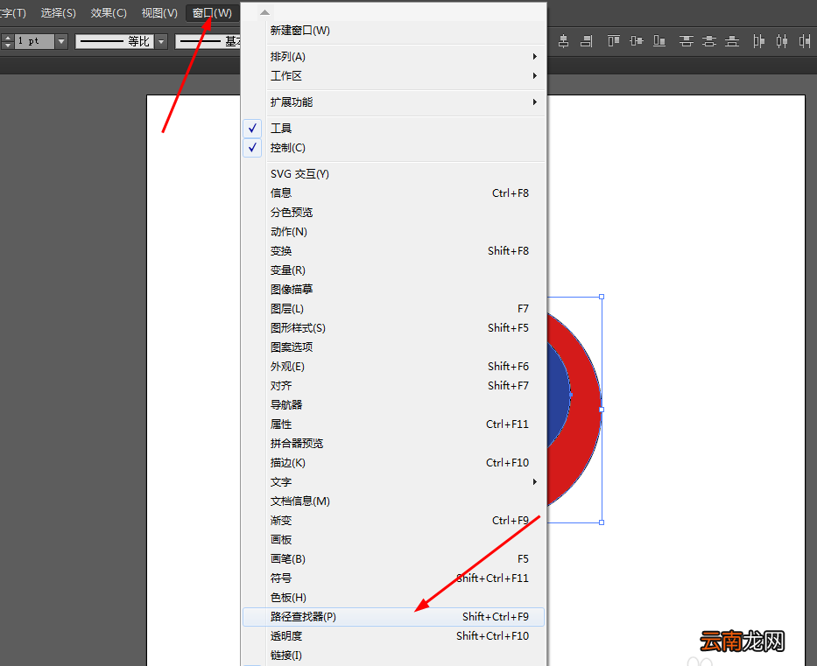Click horizontal align right icon
817x666 pixels.
pos(587,41)
